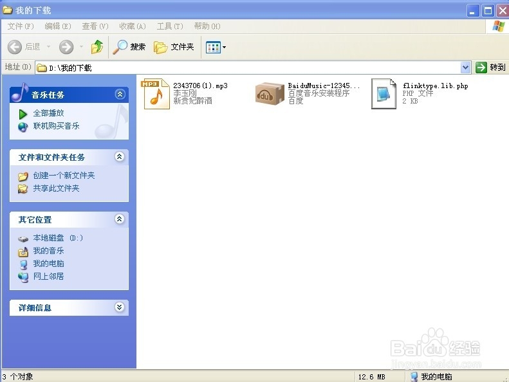Click the 全部播放 link
509x382 pixels.
[x=49, y=113]
